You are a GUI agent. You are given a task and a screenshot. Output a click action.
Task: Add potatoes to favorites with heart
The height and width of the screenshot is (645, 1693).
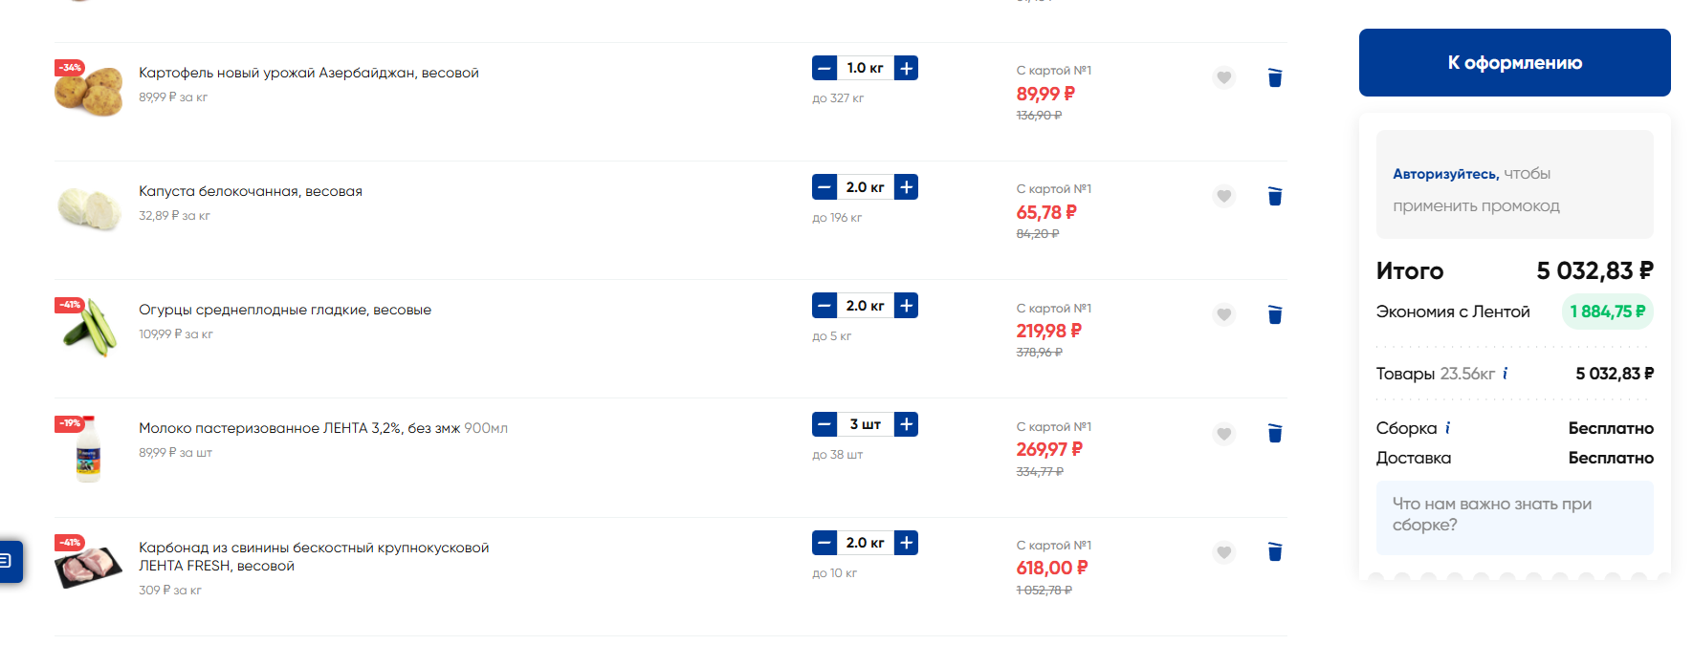1223,77
